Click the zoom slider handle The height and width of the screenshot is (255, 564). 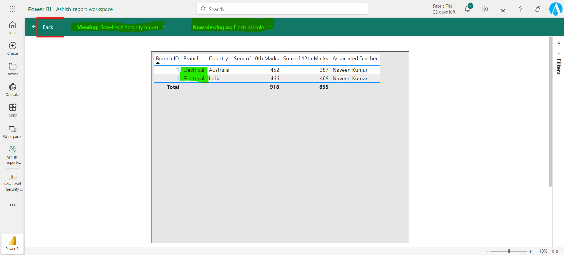point(509,251)
